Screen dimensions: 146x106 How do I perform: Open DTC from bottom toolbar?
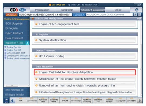(x=21, y=101)
